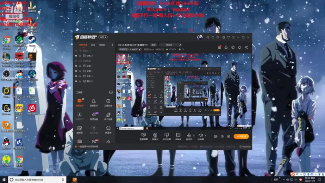
Task: Open the speaker tutorial link in the status bar
Action: 87,146
